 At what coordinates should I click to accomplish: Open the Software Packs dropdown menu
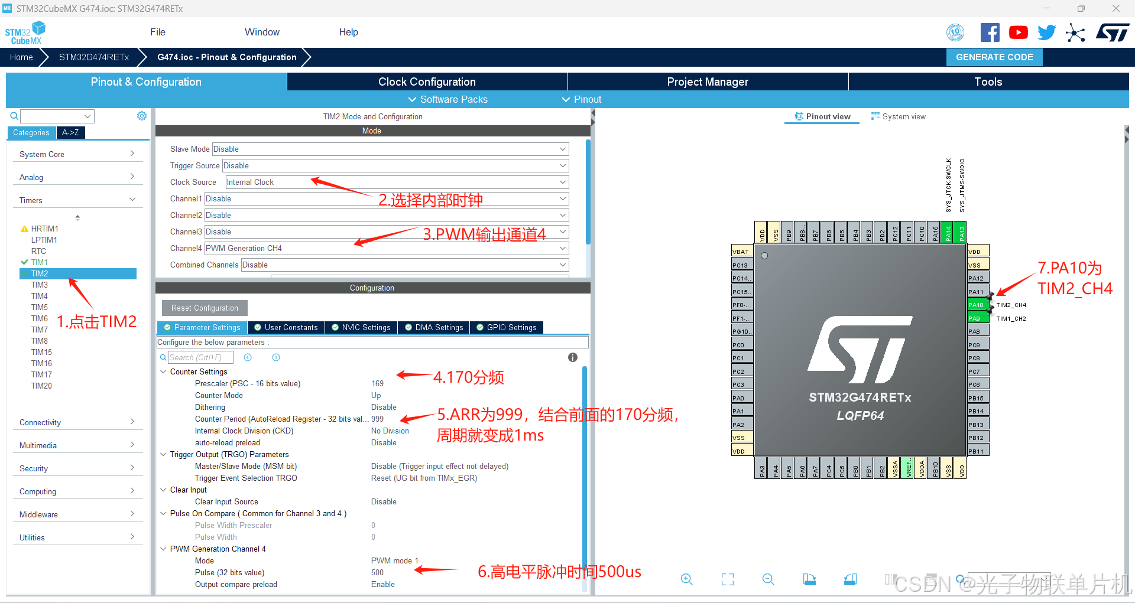[x=448, y=99]
